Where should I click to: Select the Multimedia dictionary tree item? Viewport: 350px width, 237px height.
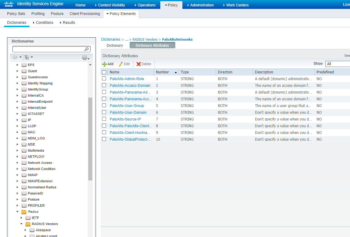point(36,150)
